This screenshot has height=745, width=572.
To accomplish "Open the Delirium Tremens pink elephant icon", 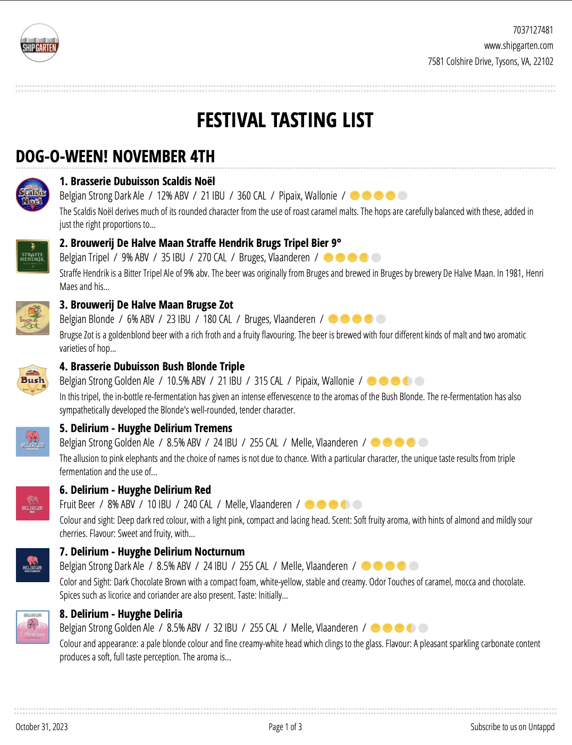I will [x=32, y=442].
